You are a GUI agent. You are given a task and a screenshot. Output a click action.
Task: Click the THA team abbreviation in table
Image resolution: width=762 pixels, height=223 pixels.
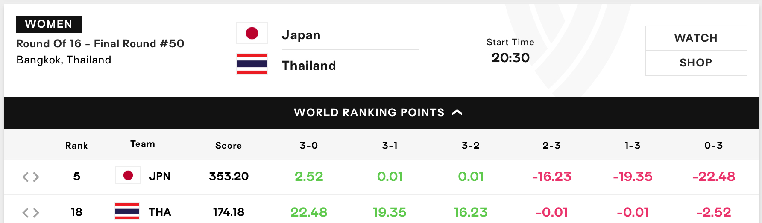point(160,212)
